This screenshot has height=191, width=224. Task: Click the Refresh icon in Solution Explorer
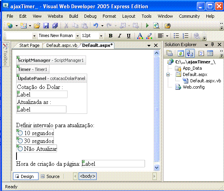coord(180,54)
